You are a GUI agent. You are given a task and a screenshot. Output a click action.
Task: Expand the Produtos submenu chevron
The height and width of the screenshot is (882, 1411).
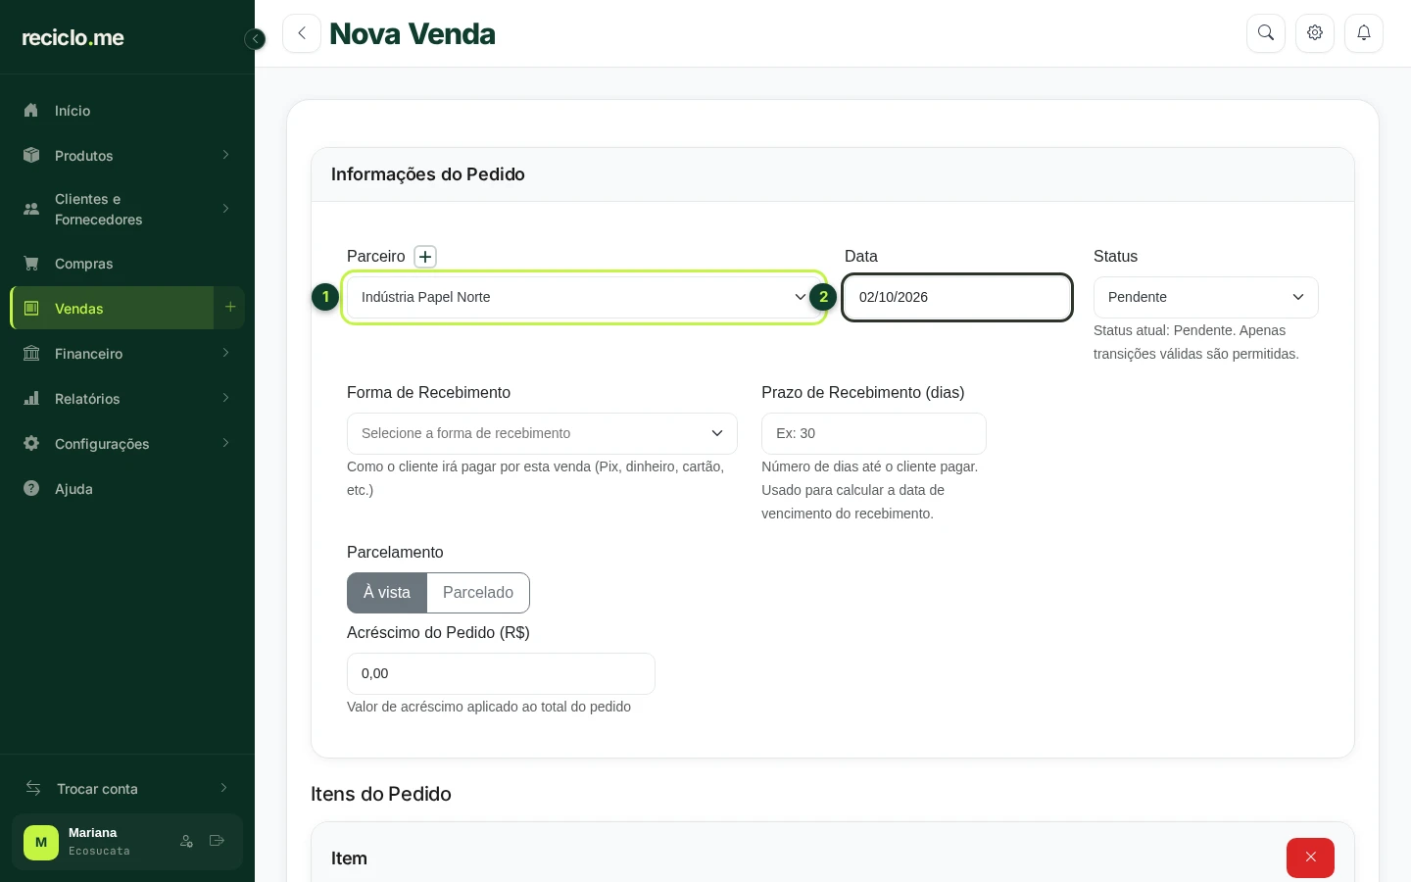225,155
